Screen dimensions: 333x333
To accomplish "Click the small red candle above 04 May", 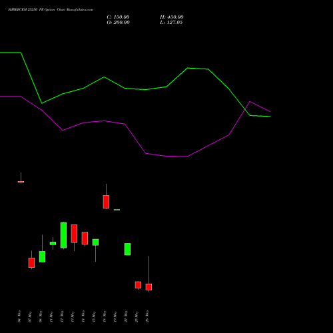I will [x=21, y=182].
